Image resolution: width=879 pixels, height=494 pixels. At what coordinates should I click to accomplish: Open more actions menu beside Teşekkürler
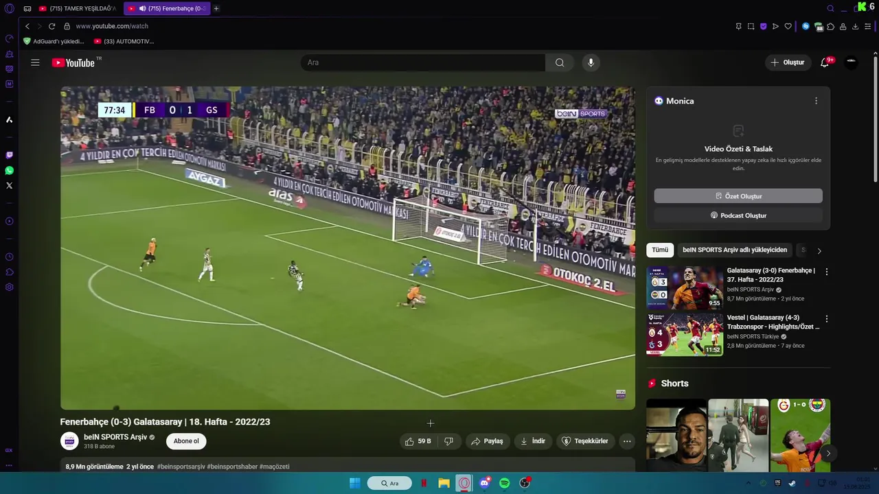(627, 441)
